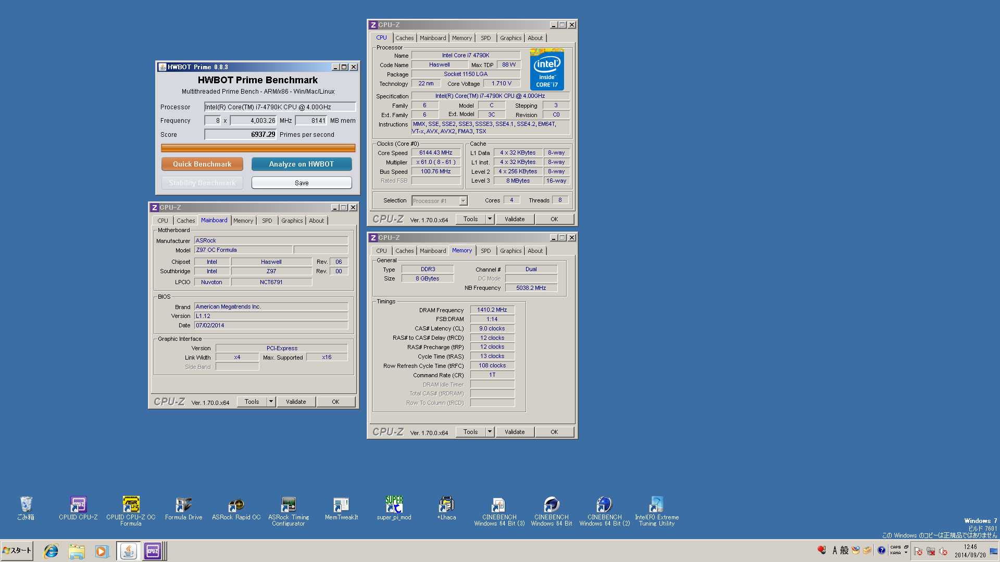Open Windows Media Player on taskbar
Image resolution: width=1000 pixels, height=562 pixels.
(102, 551)
